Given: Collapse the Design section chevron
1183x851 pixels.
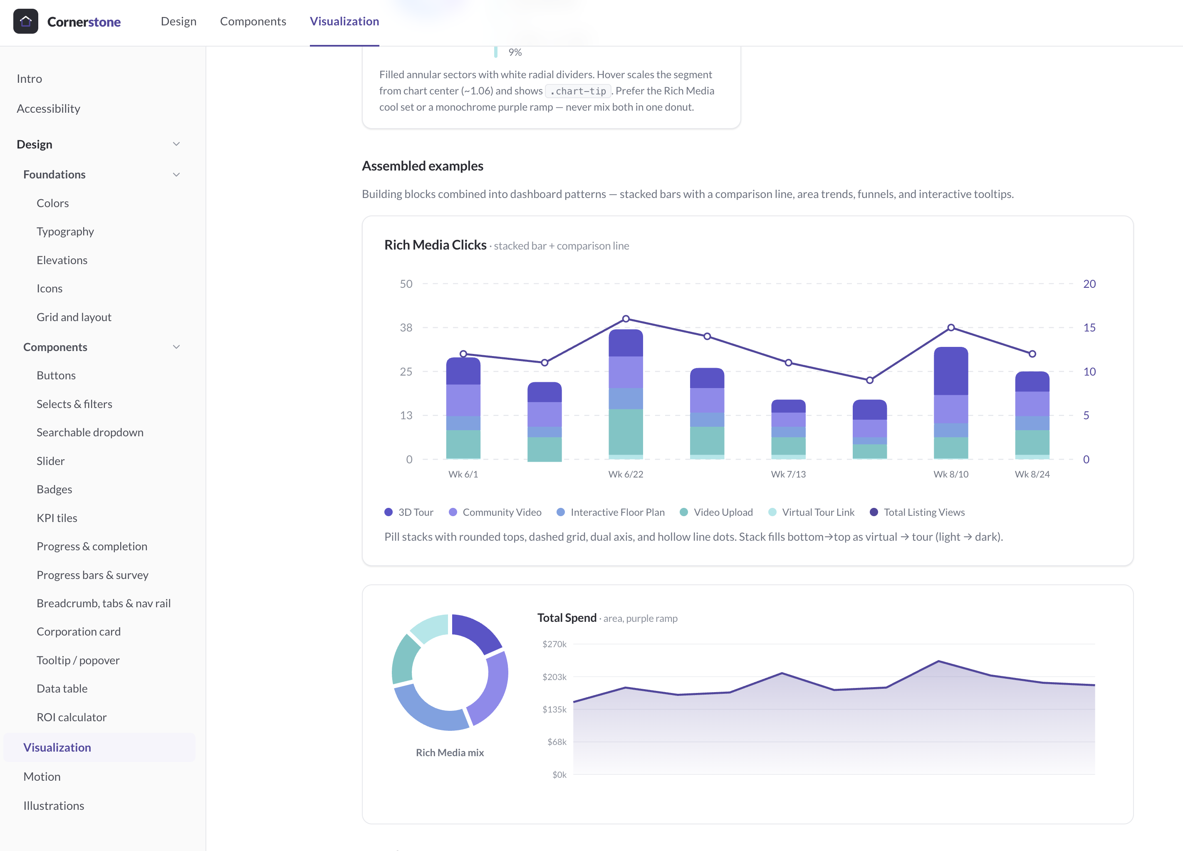Looking at the screenshot, I should pos(176,144).
